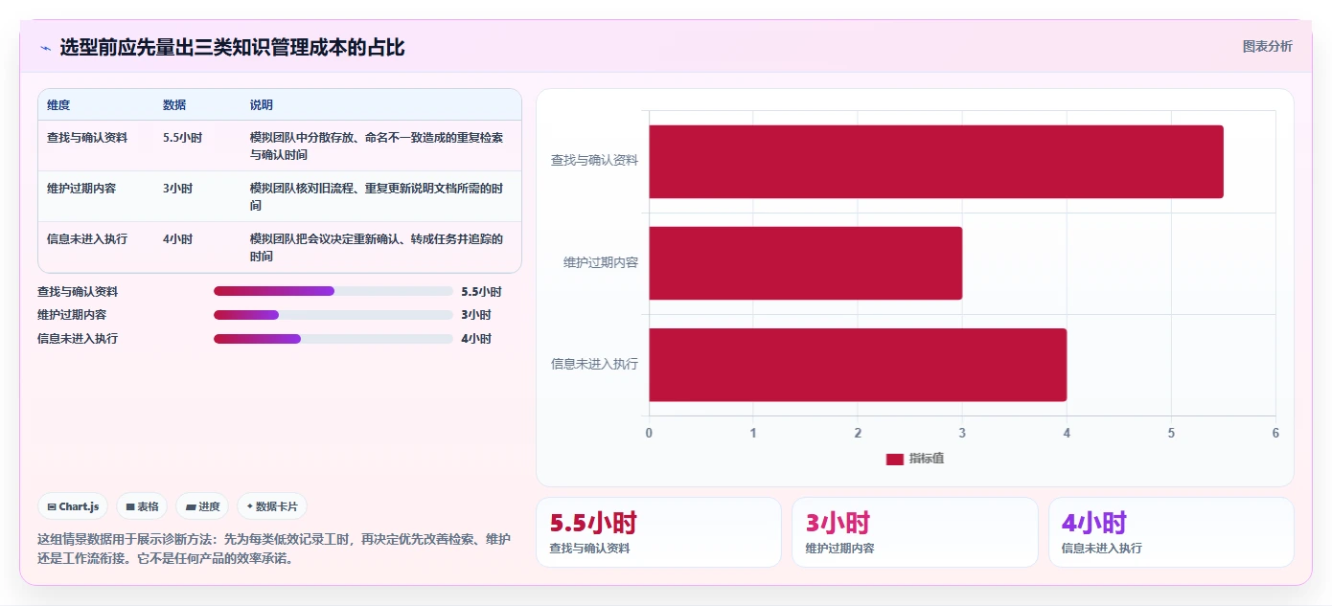Click the lightning icon beside the title
The width and height of the screenshot is (1332, 606).
point(45,48)
